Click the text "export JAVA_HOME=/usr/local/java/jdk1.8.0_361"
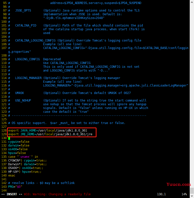 pyautogui.click(x=47, y=130)
